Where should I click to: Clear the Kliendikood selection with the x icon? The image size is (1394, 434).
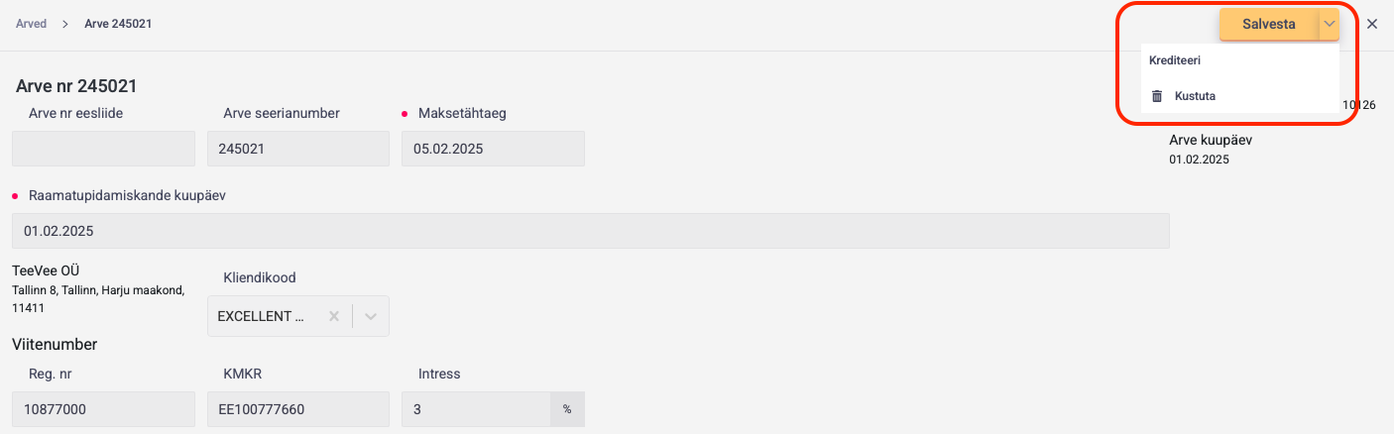click(x=334, y=316)
